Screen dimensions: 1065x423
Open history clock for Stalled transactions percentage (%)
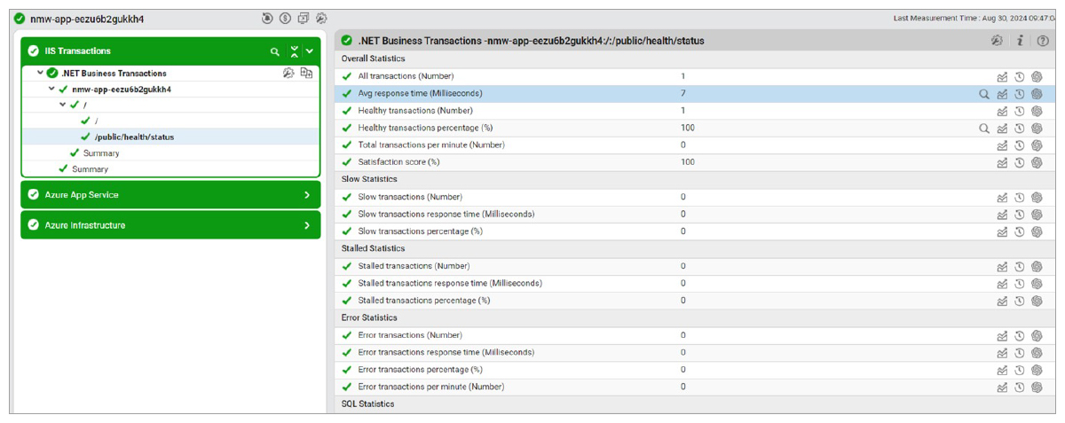[x=1020, y=302]
